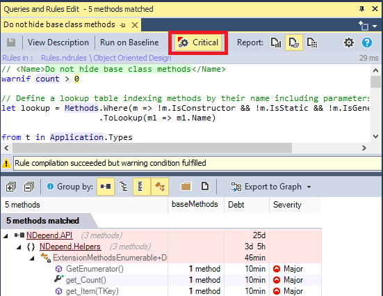This screenshot has height=296, width=383.
Task: Select the Do not hide base class methods tab
Action: (59, 24)
